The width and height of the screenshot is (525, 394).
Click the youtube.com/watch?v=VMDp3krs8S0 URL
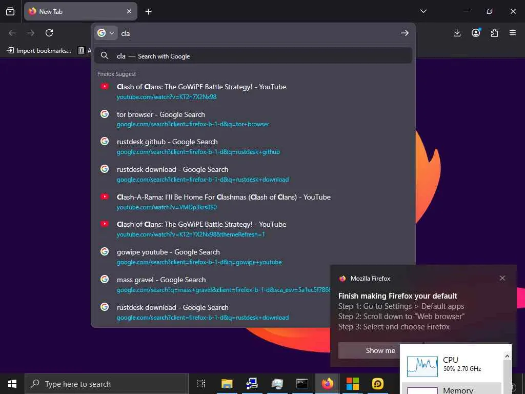167,207
